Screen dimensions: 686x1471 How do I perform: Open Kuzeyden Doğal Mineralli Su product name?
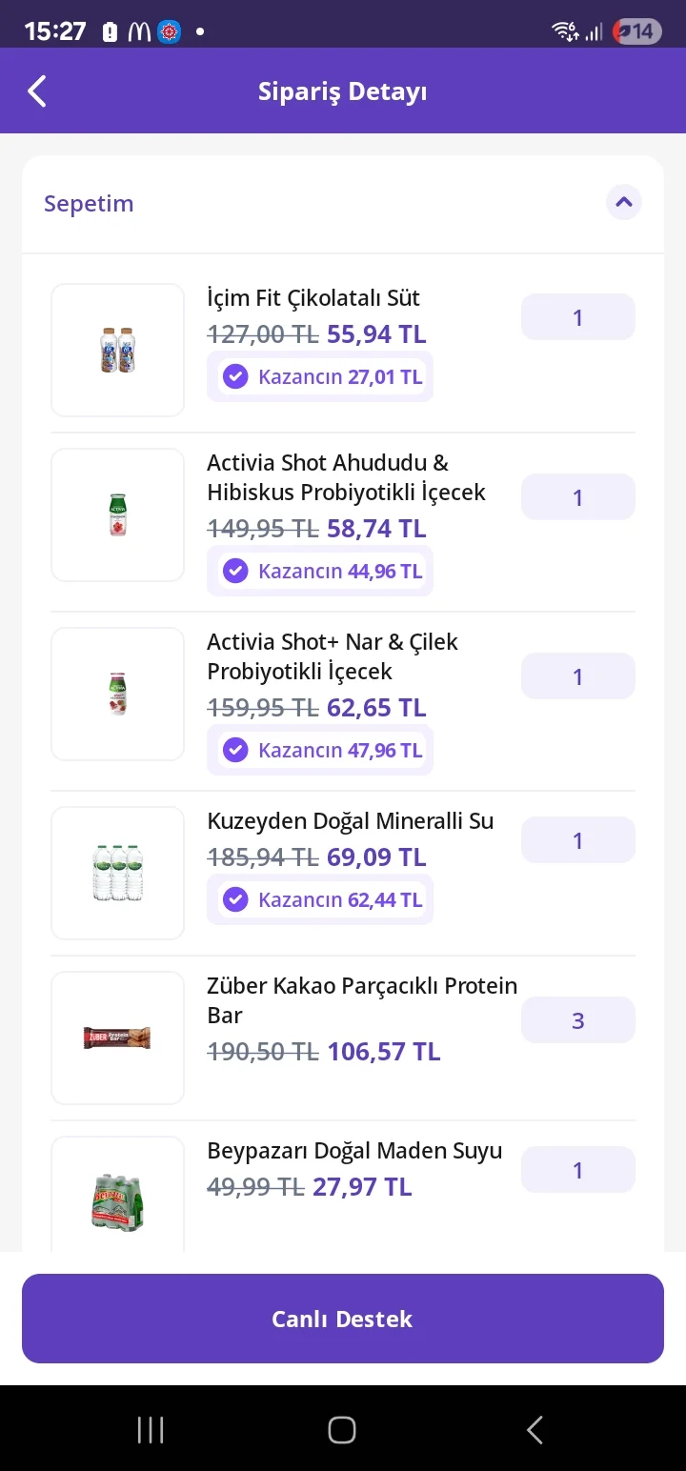350,821
